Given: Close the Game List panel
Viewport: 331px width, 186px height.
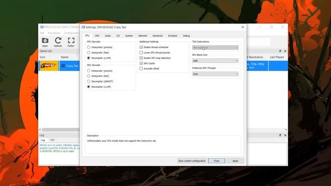Looking at the screenshot, I should (x=285, y=51).
